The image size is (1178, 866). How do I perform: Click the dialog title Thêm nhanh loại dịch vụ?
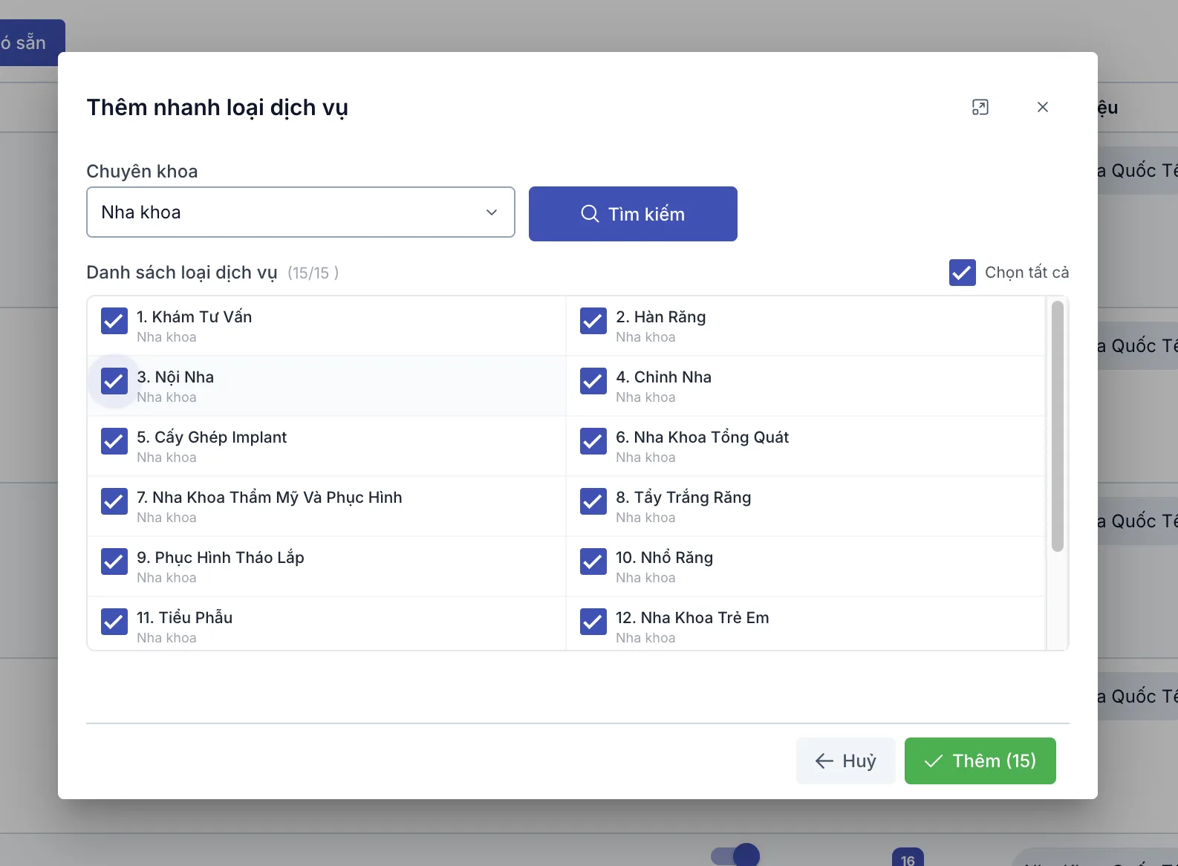point(218,108)
